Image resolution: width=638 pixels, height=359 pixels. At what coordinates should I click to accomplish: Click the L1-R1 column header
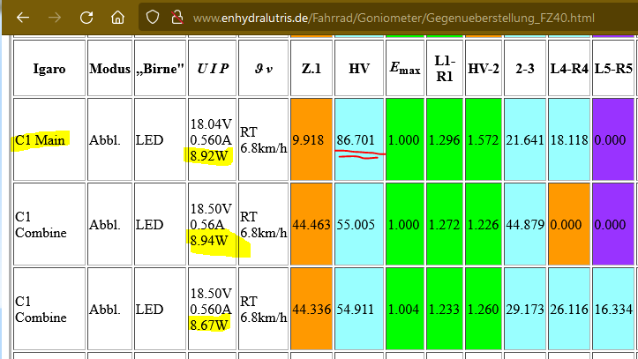tap(445, 68)
